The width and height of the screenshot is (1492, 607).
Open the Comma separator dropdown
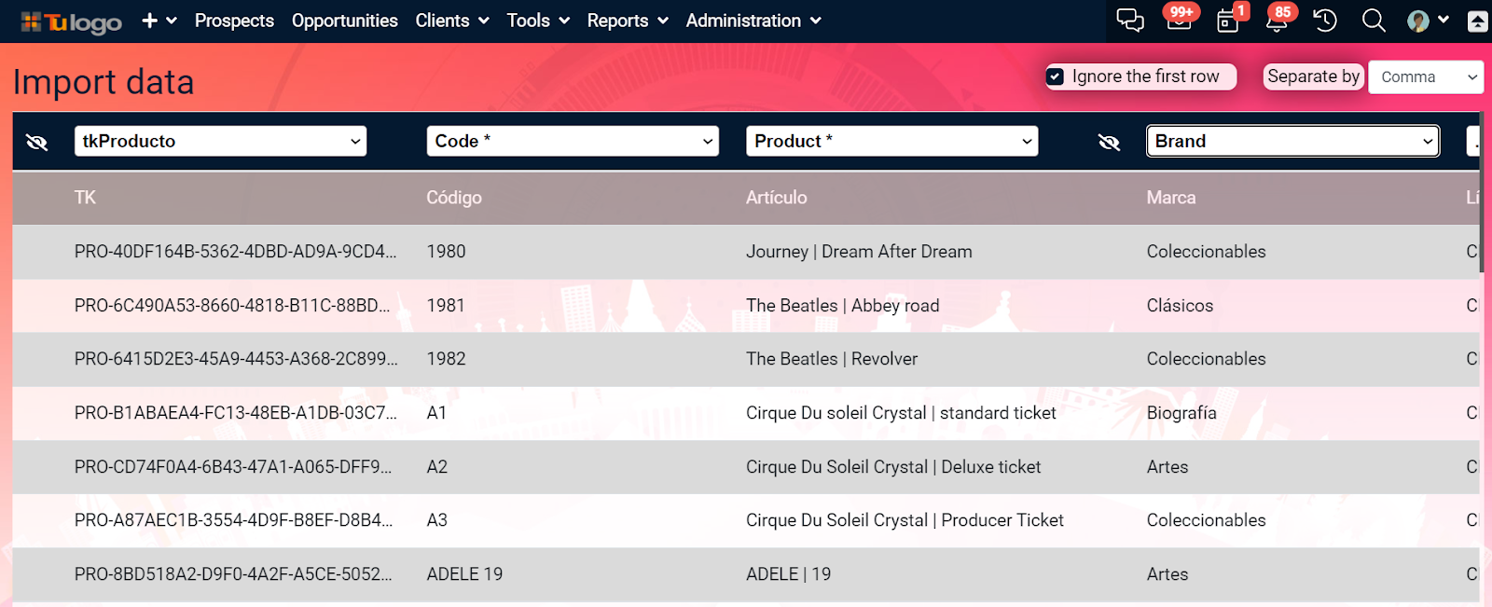pos(1426,76)
